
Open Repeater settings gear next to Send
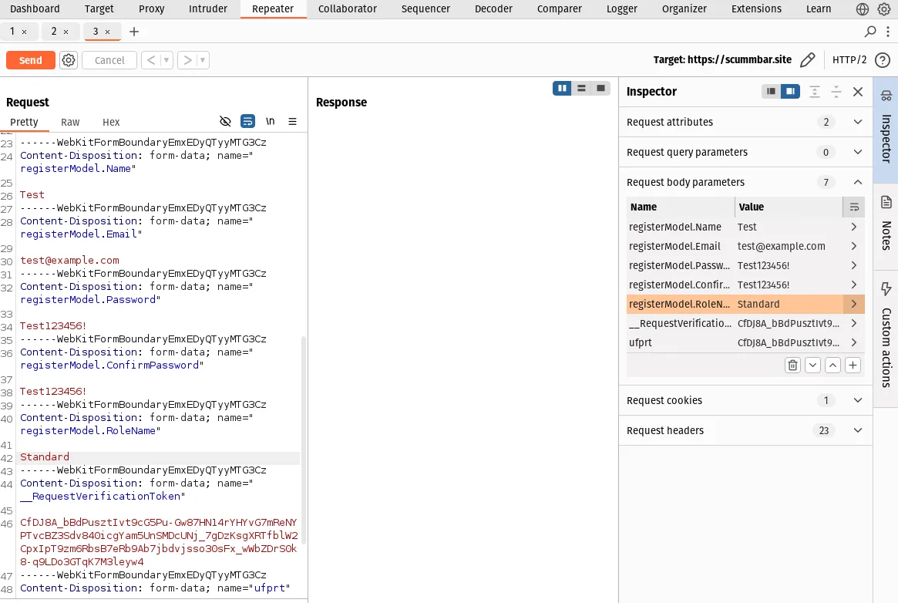coord(69,60)
